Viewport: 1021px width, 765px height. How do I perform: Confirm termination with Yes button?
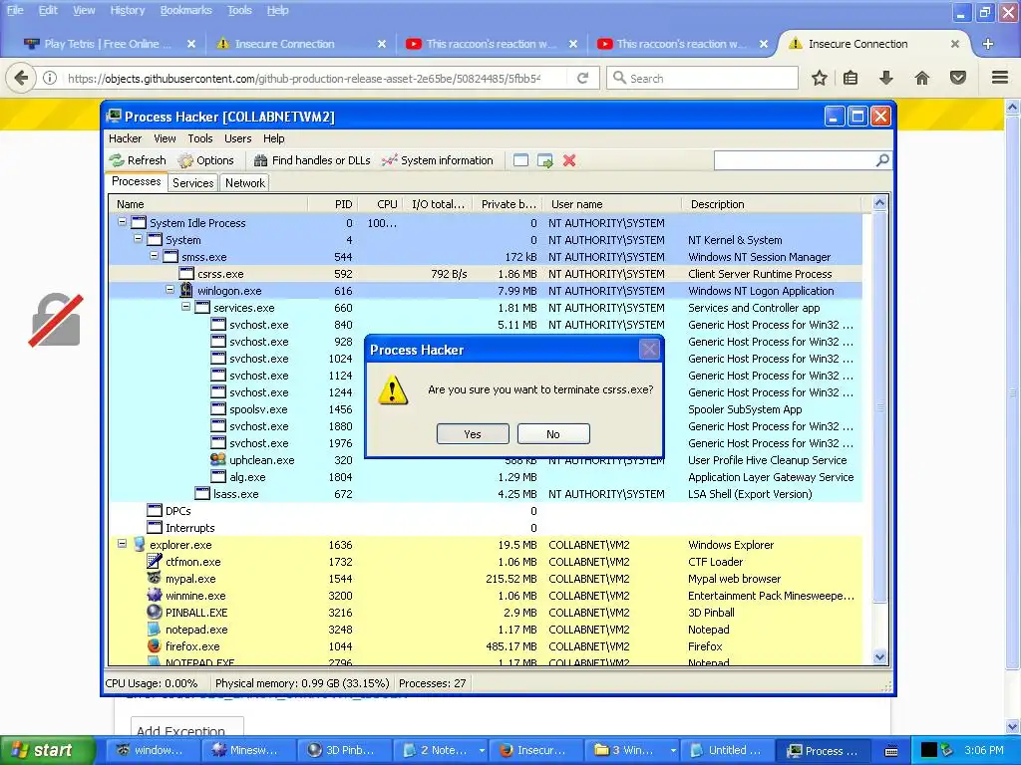473,434
